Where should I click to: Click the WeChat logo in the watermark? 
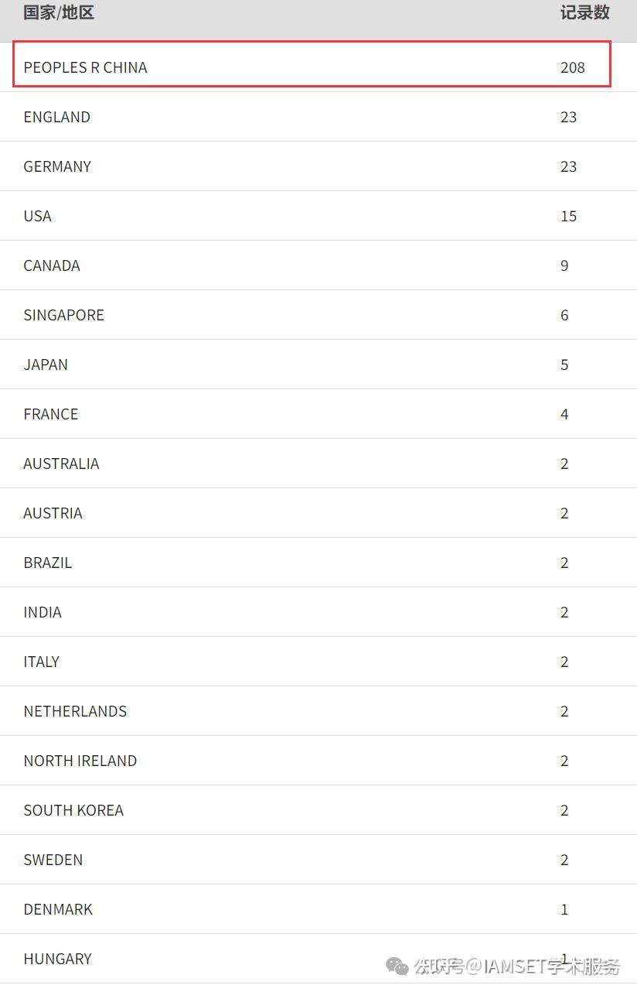pyautogui.click(x=397, y=966)
